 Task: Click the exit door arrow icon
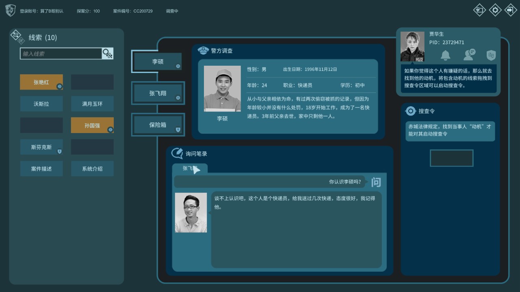click(x=511, y=10)
